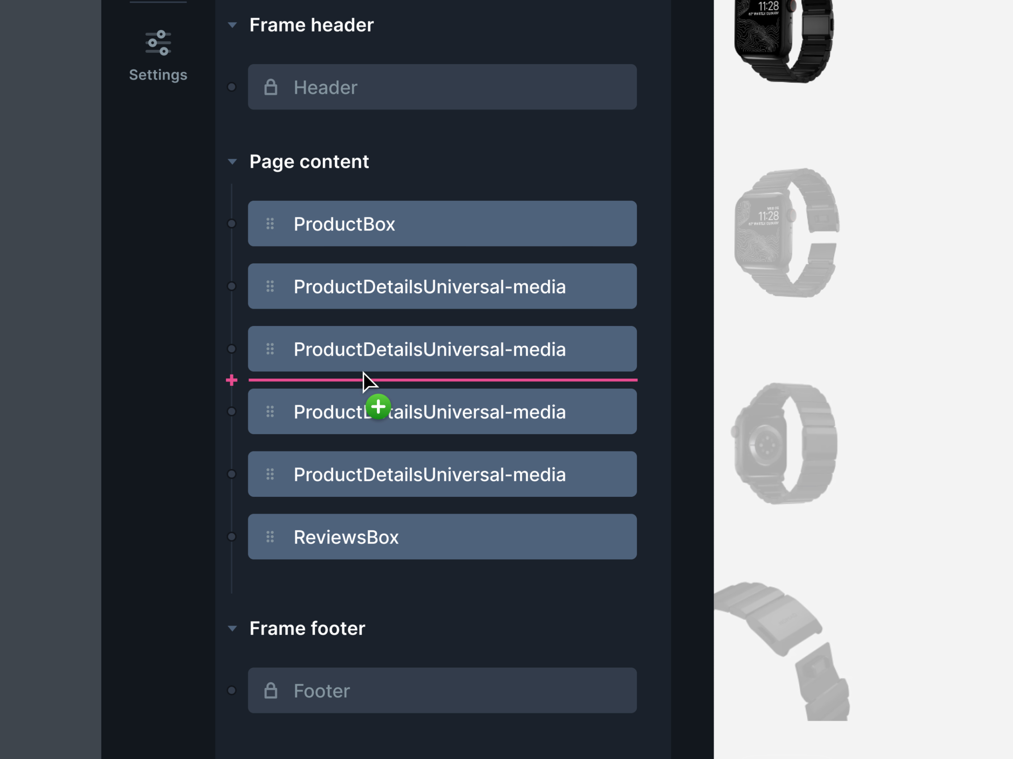Collapse the Page content section
This screenshot has height=759, width=1013.
(x=233, y=162)
